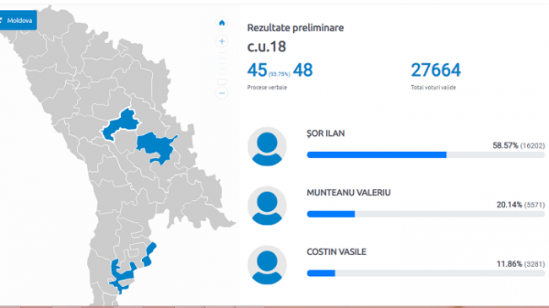This screenshot has height=308, width=549.
Task: Click the c.u.18 constituency heading
Action: pos(266,46)
